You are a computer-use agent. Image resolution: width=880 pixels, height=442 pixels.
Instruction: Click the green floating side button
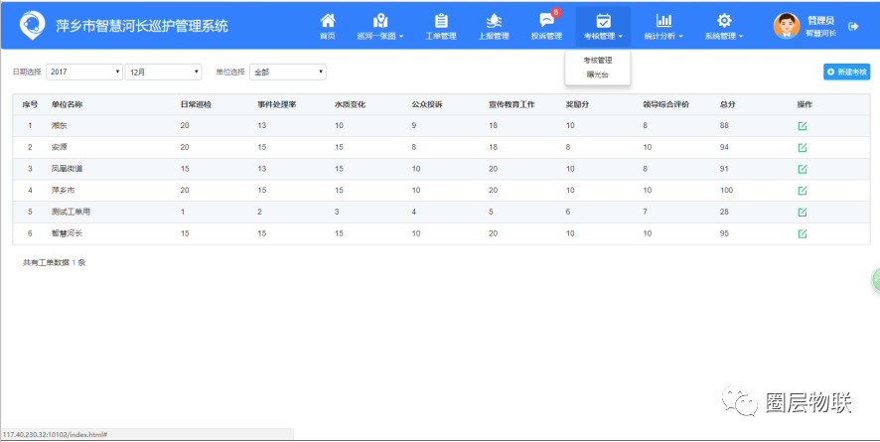click(876, 279)
